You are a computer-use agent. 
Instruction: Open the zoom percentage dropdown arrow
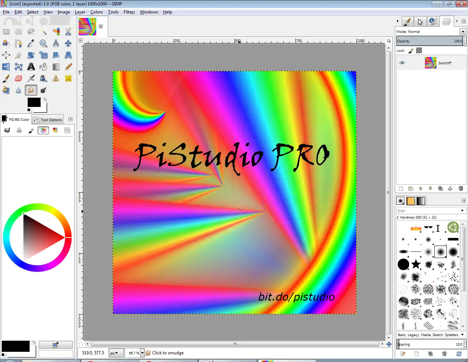click(142, 353)
